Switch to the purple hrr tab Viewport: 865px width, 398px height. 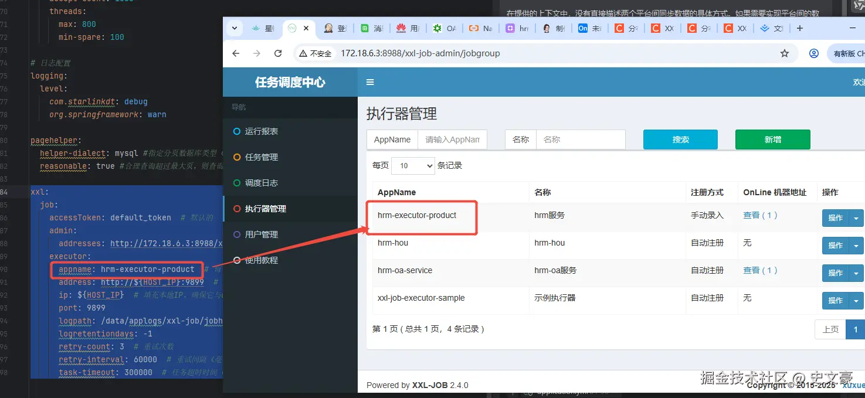click(x=517, y=28)
